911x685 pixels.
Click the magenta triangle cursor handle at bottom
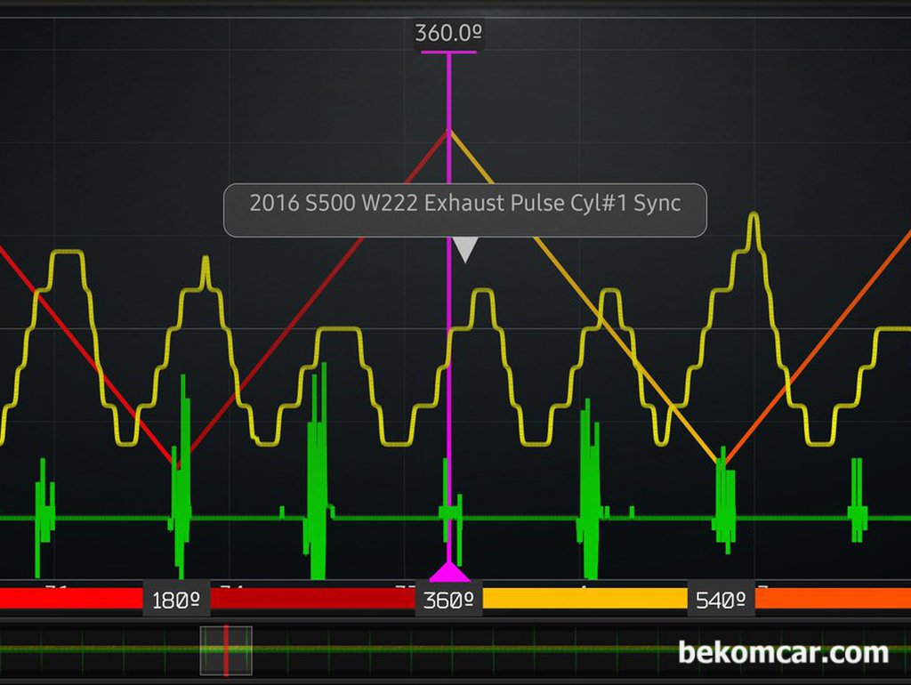449,571
